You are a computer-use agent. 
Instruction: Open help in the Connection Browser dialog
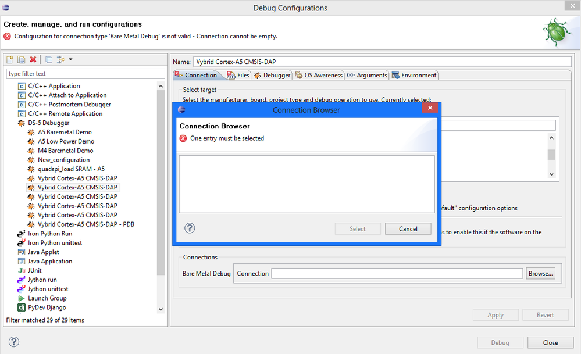click(190, 228)
